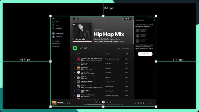
Task: Go forward with the right arrow button
Action: 78,19
